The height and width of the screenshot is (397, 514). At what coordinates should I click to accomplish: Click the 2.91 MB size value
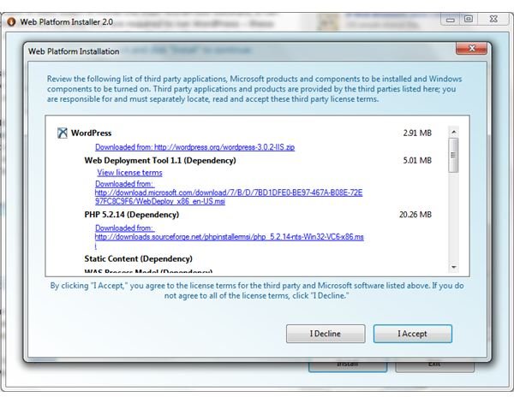(x=417, y=133)
